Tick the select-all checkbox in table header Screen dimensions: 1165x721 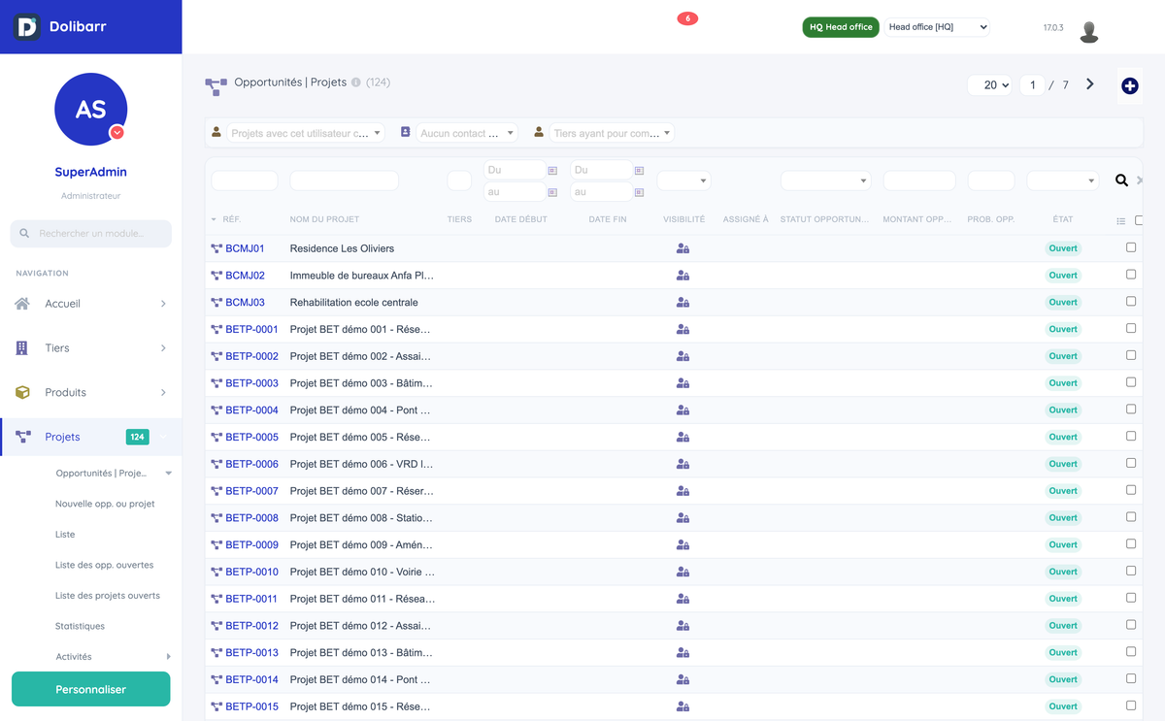pos(1140,220)
